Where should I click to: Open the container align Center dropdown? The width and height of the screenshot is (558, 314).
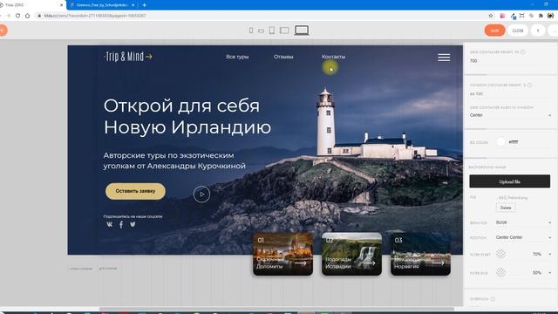click(x=510, y=115)
